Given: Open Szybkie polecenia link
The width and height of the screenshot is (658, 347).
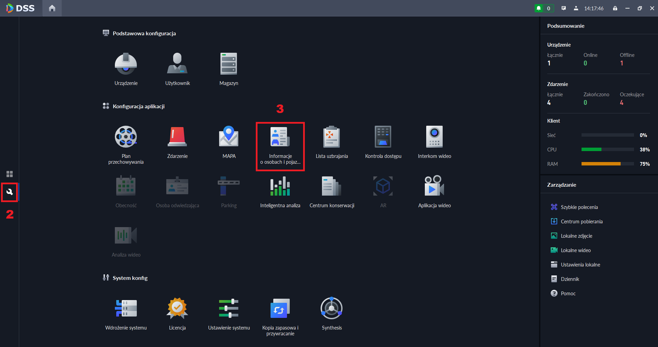Looking at the screenshot, I should [x=579, y=207].
